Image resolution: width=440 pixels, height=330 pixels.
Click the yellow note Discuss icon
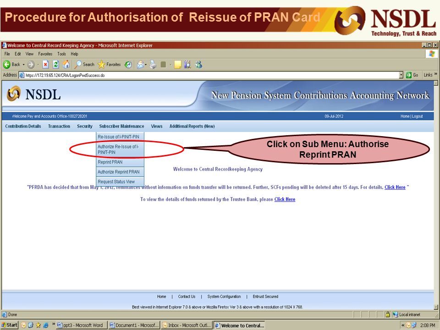coord(177,65)
